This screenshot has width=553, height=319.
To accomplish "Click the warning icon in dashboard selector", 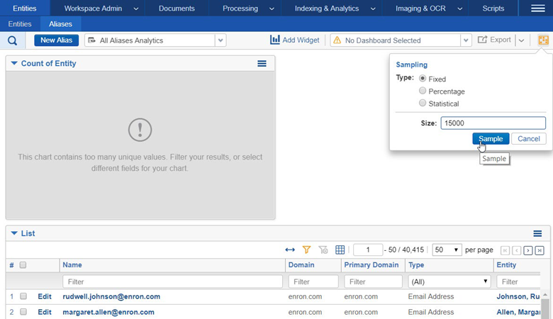I will (337, 40).
